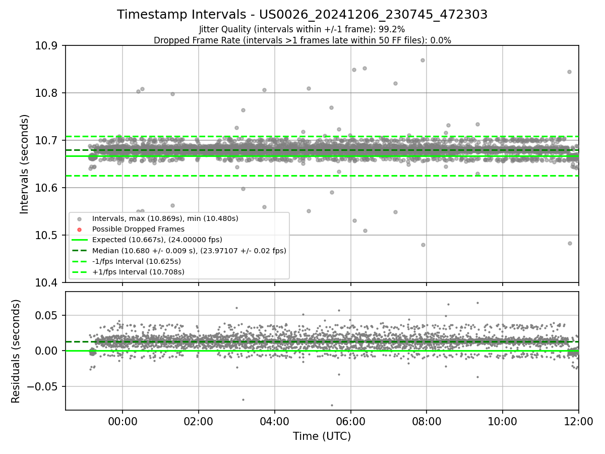Click the x-axis tick label 08:00
Screen dimensions: 605x454
(427, 421)
